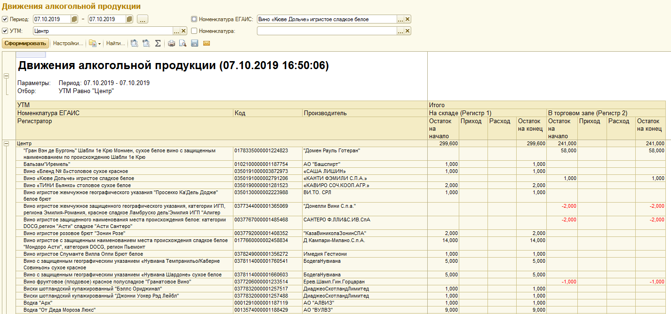
Task: Send the report by email via envelope icon
Action: point(206,43)
